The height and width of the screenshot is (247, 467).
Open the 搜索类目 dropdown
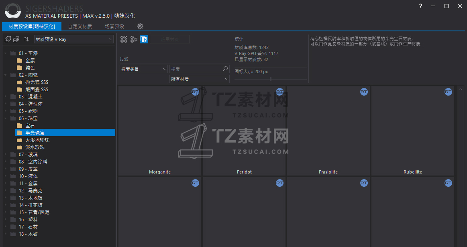144,69
